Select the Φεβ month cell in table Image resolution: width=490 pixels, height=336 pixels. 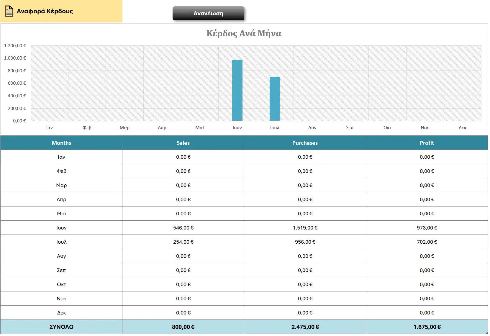click(x=61, y=171)
